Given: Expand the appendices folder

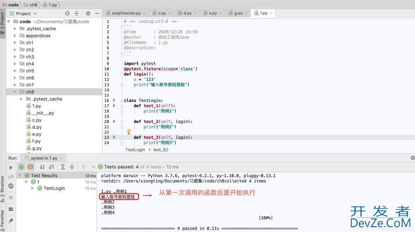Looking at the screenshot, I should click(15, 35).
